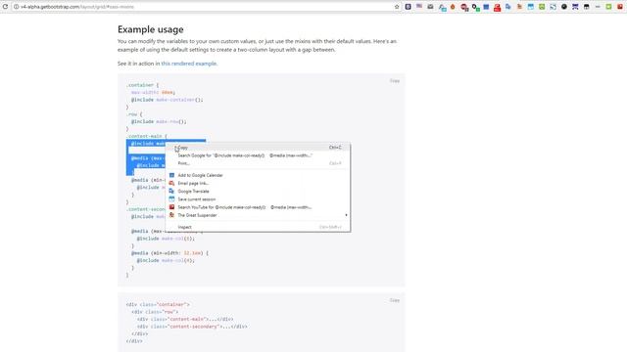Image resolution: width=627 pixels, height=352 pixels.
Task: Select Search YouTube for selected text
Action: [x=258, y=207]
